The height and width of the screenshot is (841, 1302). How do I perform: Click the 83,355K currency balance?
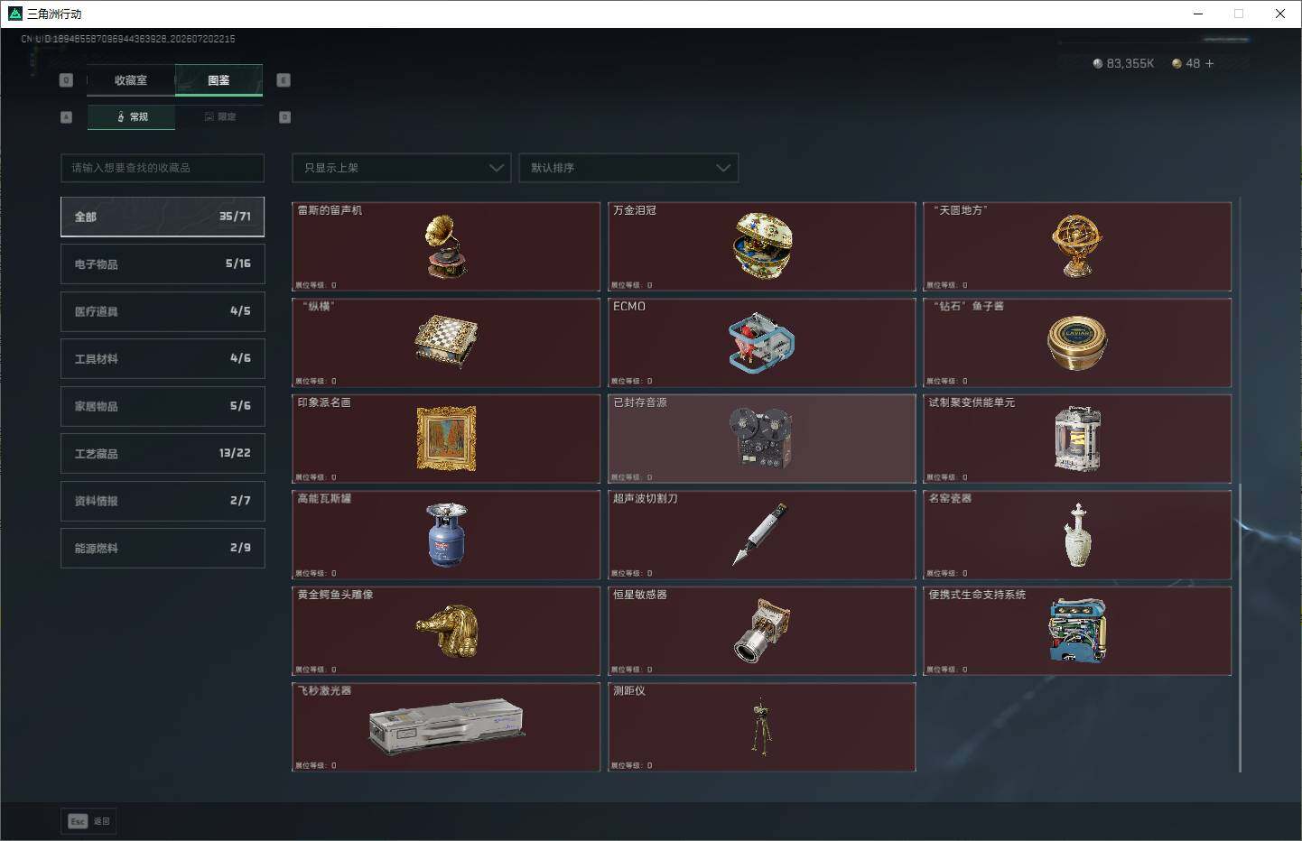[1123, 63]
